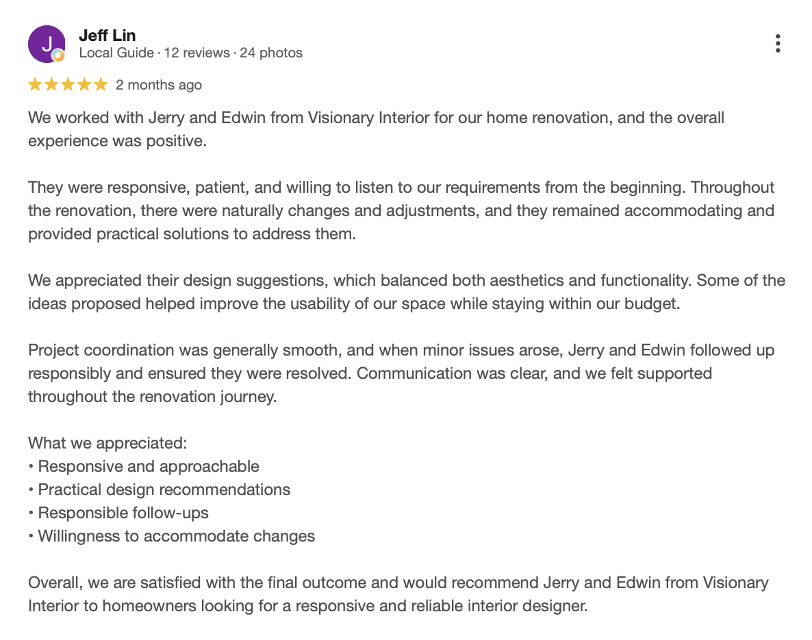Click the 'Responsible follow-ups' bullet

coord(118,514)
